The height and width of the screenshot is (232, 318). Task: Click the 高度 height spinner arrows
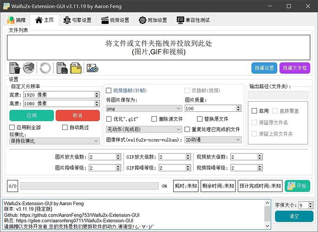tap(97, 103)
